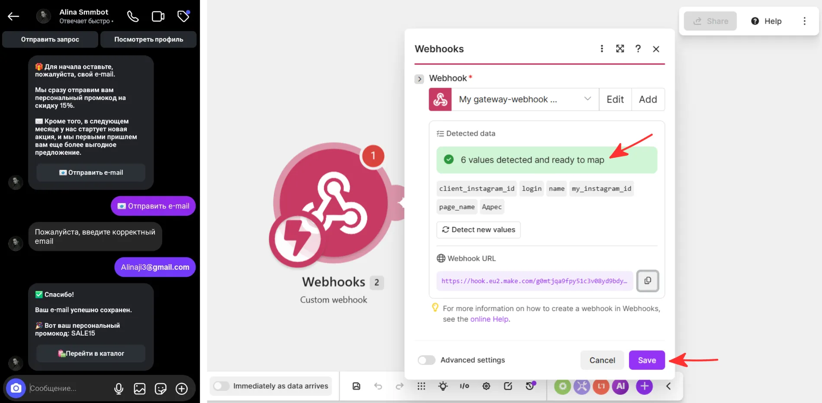The width and height of the screenshot is (822, 403).
Task: Click the Адрес value chip
Action: coord(492,207)
